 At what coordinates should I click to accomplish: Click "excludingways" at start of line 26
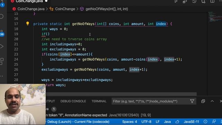[55, 69]
